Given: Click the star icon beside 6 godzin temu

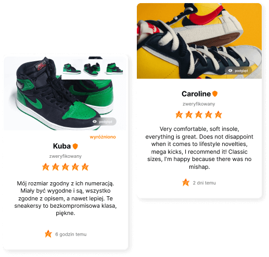Looking at the screenshot, I should click(48, 234).
